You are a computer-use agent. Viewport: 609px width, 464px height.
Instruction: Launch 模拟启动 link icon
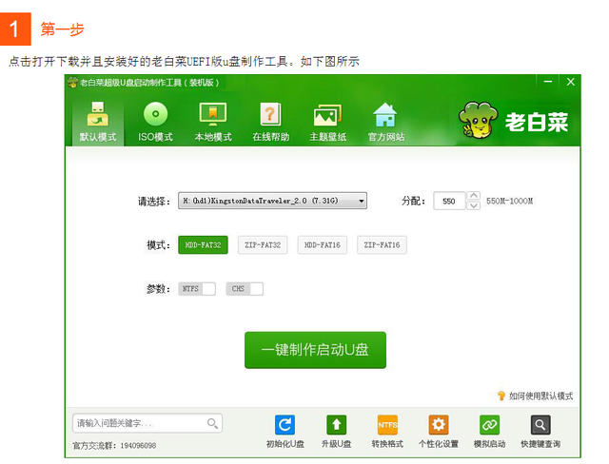[x=489, y=425]
